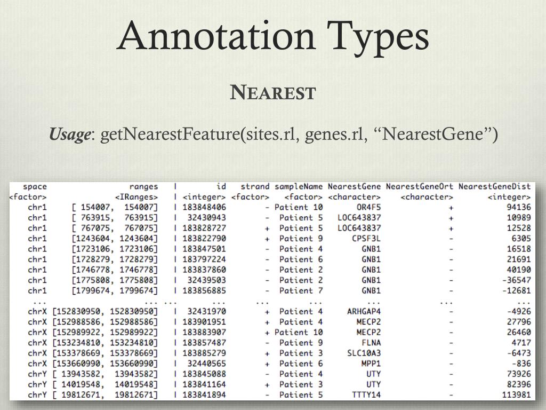Click id value '32440565'

click(x=206, y=364)
